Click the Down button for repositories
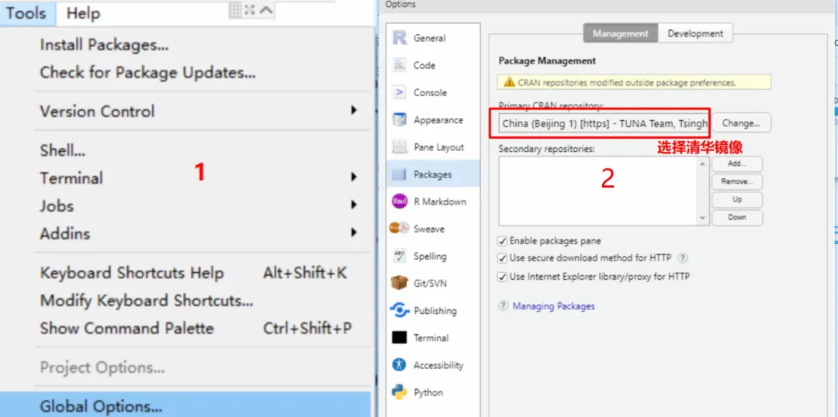Screen dimensions: 838x417 737,217
